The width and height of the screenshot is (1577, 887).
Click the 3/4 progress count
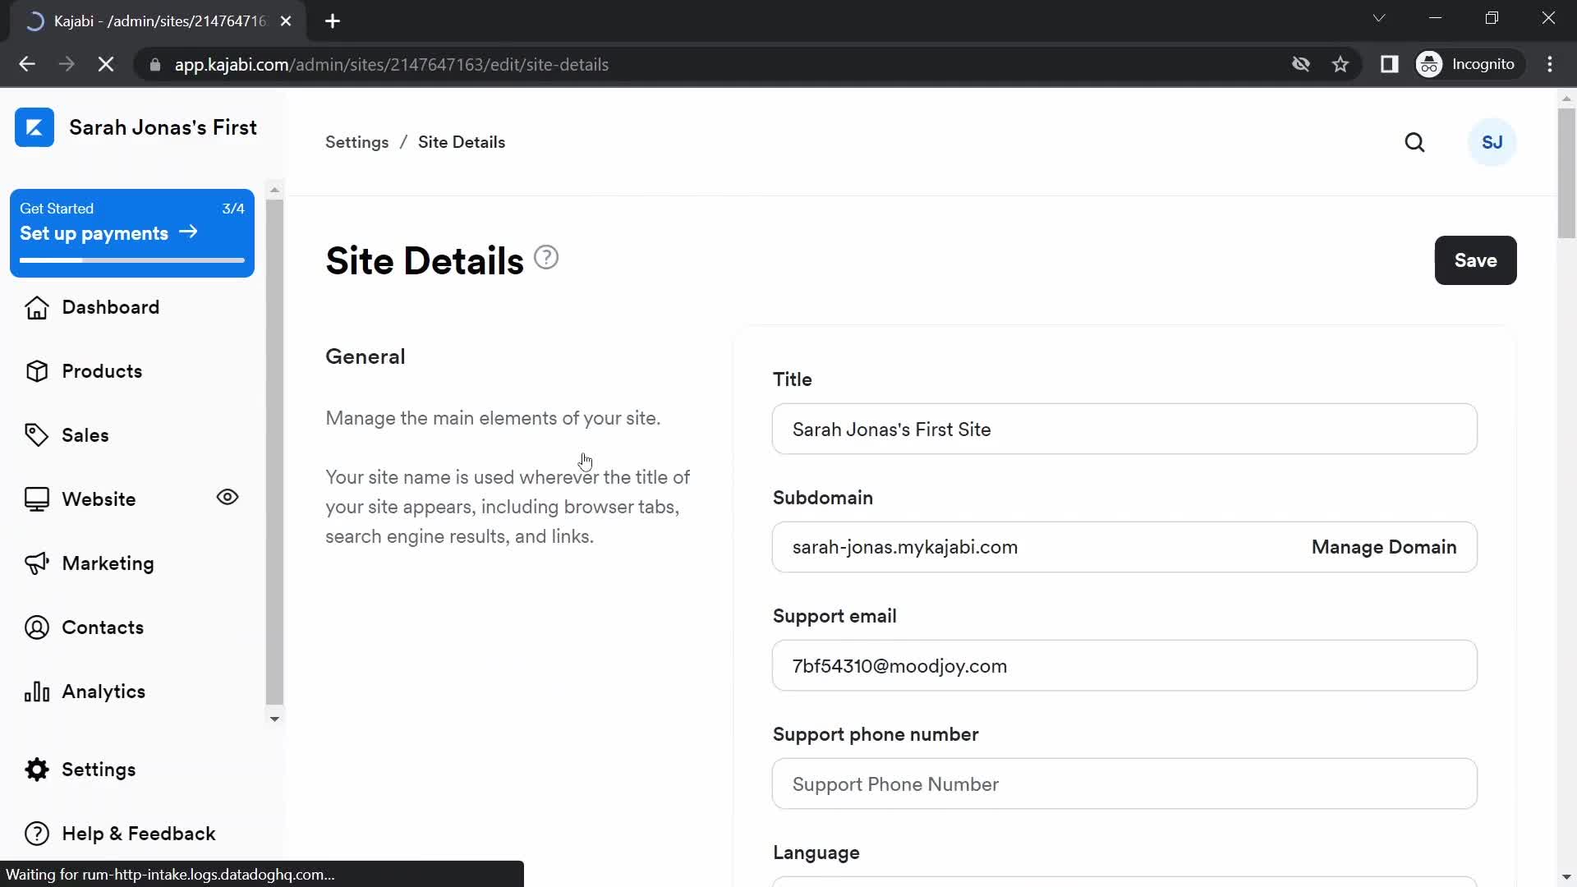pos(233,209)
